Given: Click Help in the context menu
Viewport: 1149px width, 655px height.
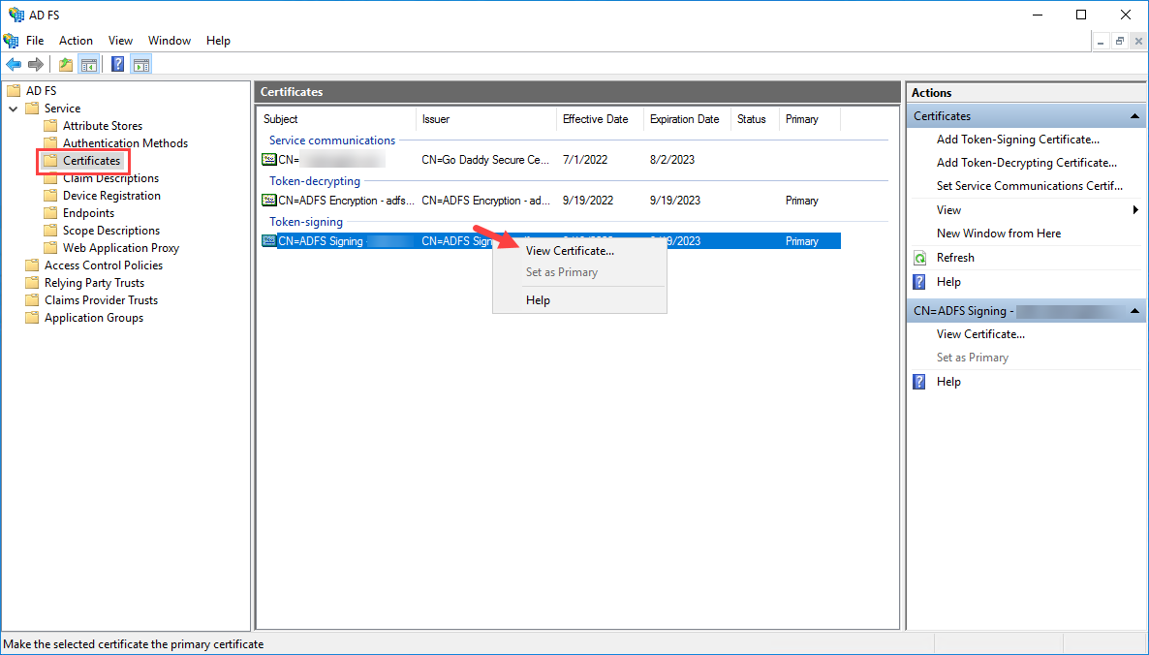Looking at the screenshot, I should pyautogui.click(x=538, y=300).
